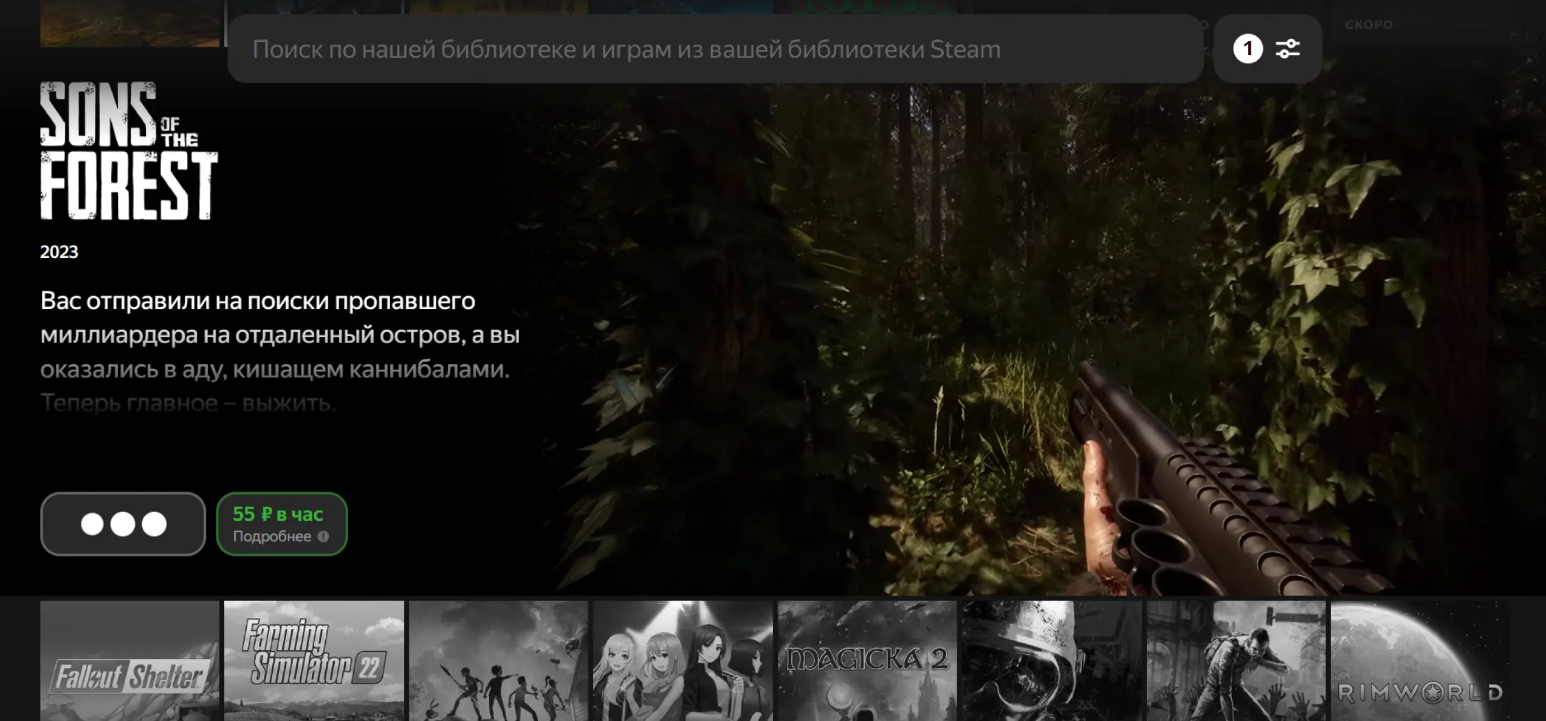
Task: Select the anime girls game thumbnail
Action: pos(682,660)
